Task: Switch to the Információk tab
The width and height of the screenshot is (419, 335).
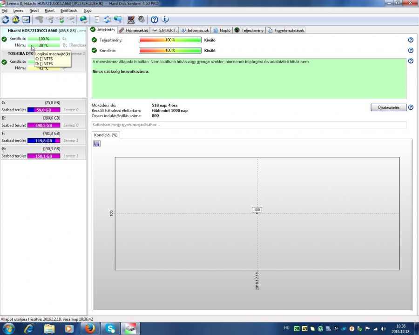Action: (x=195, y=30)
